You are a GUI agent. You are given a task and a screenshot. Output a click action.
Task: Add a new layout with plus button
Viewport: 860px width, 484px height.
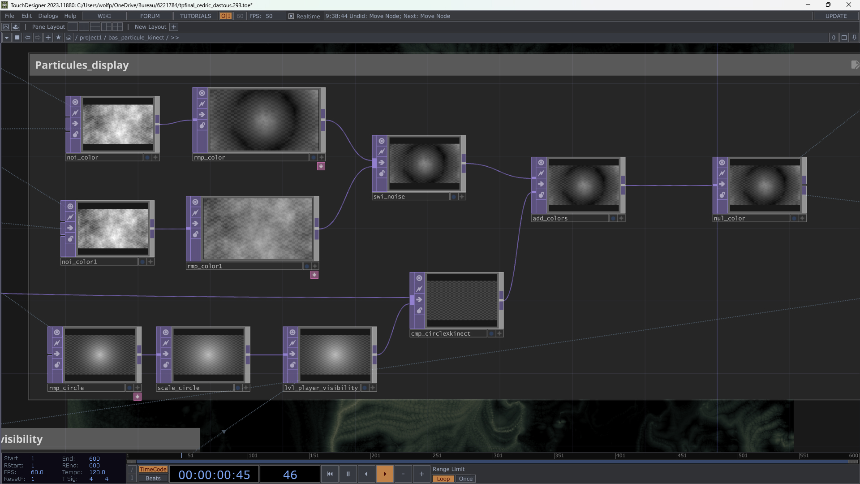pyautogui.click(x=174, y=27)
